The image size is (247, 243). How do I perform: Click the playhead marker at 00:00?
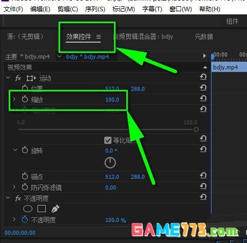click(x=213, y=57)
